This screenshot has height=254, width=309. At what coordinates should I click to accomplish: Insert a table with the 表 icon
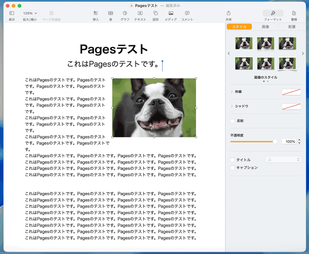pos(110,13)
